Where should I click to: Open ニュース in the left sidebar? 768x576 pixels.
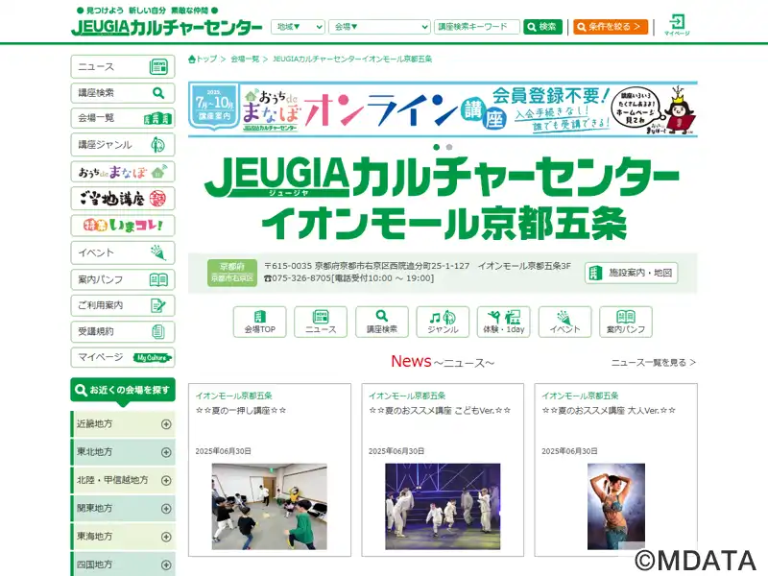[x=123, y=66]
